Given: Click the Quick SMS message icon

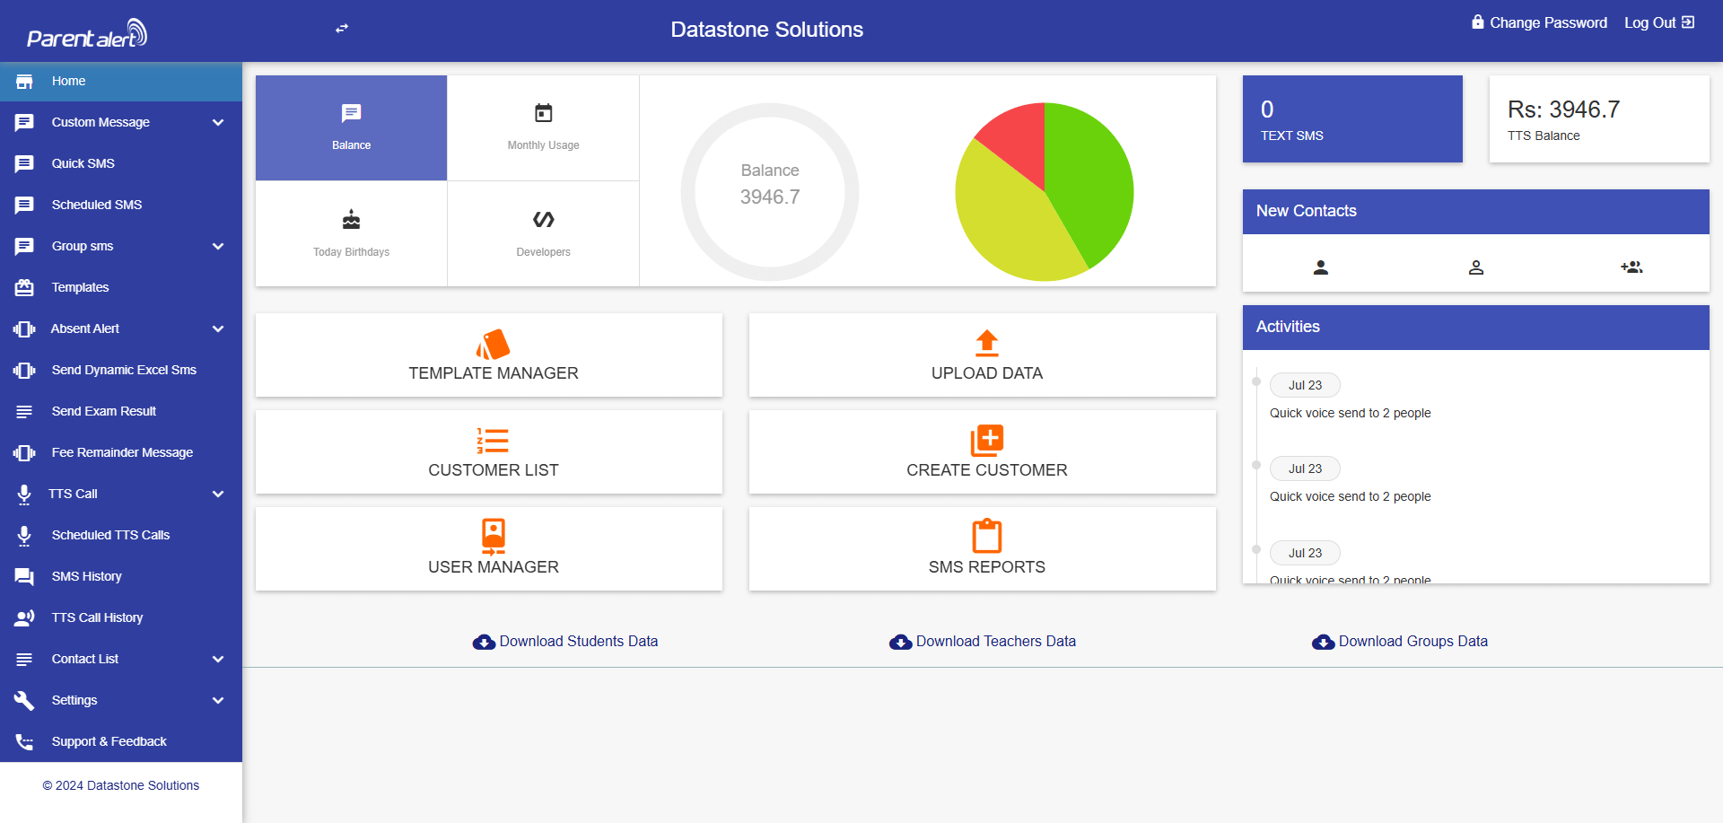Looking at the screenshot, I should point(24,164).
